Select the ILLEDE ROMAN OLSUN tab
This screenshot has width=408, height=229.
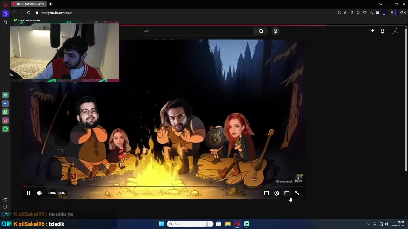(29, 4)
